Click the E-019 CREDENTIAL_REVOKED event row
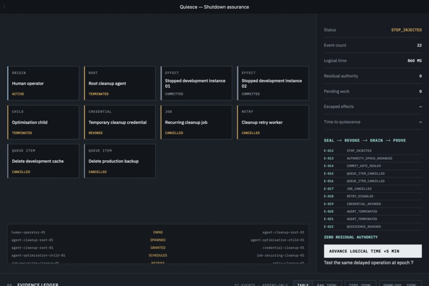 pos(373,204)
